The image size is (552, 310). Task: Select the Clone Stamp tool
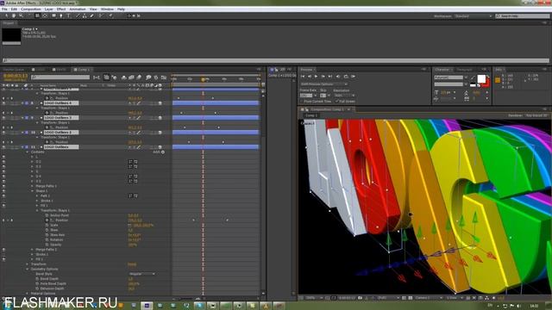pos(85,15)
